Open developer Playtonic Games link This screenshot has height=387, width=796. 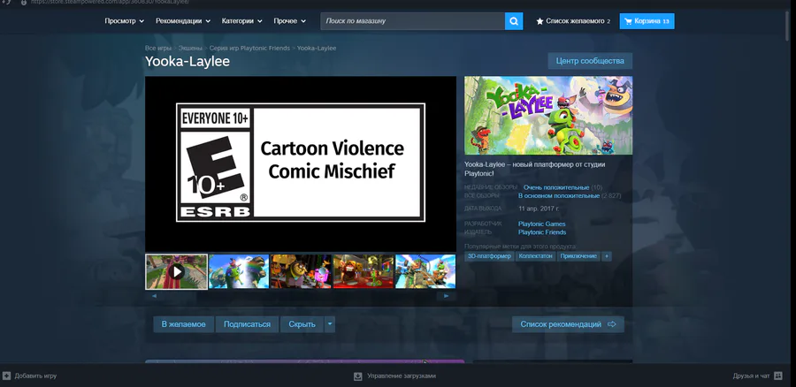pyautogui.click(x=541, y=224)
